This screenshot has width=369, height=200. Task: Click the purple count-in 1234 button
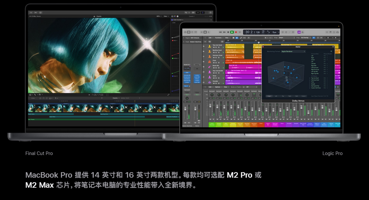tap(299, 32)
